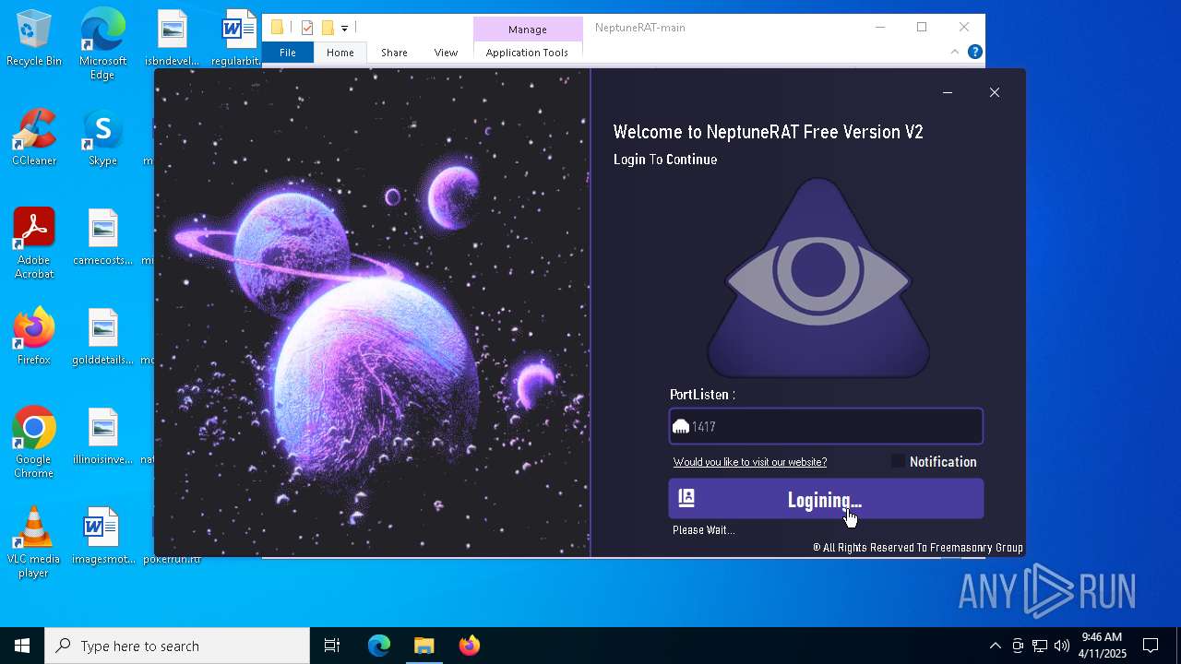Click into the PortListen input field
This screenshot has height=664, width=1181.
pos(826,427)
